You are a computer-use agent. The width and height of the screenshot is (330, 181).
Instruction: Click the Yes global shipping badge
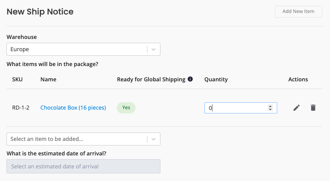(x=126, y=108)
